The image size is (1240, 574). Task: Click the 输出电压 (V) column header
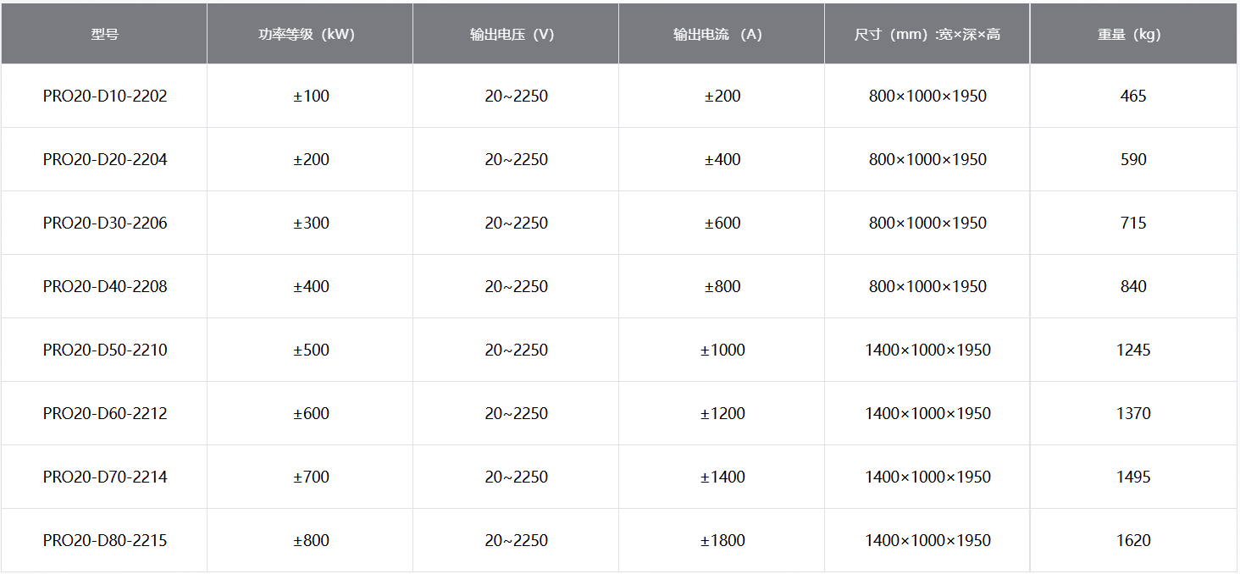[516, 35]
